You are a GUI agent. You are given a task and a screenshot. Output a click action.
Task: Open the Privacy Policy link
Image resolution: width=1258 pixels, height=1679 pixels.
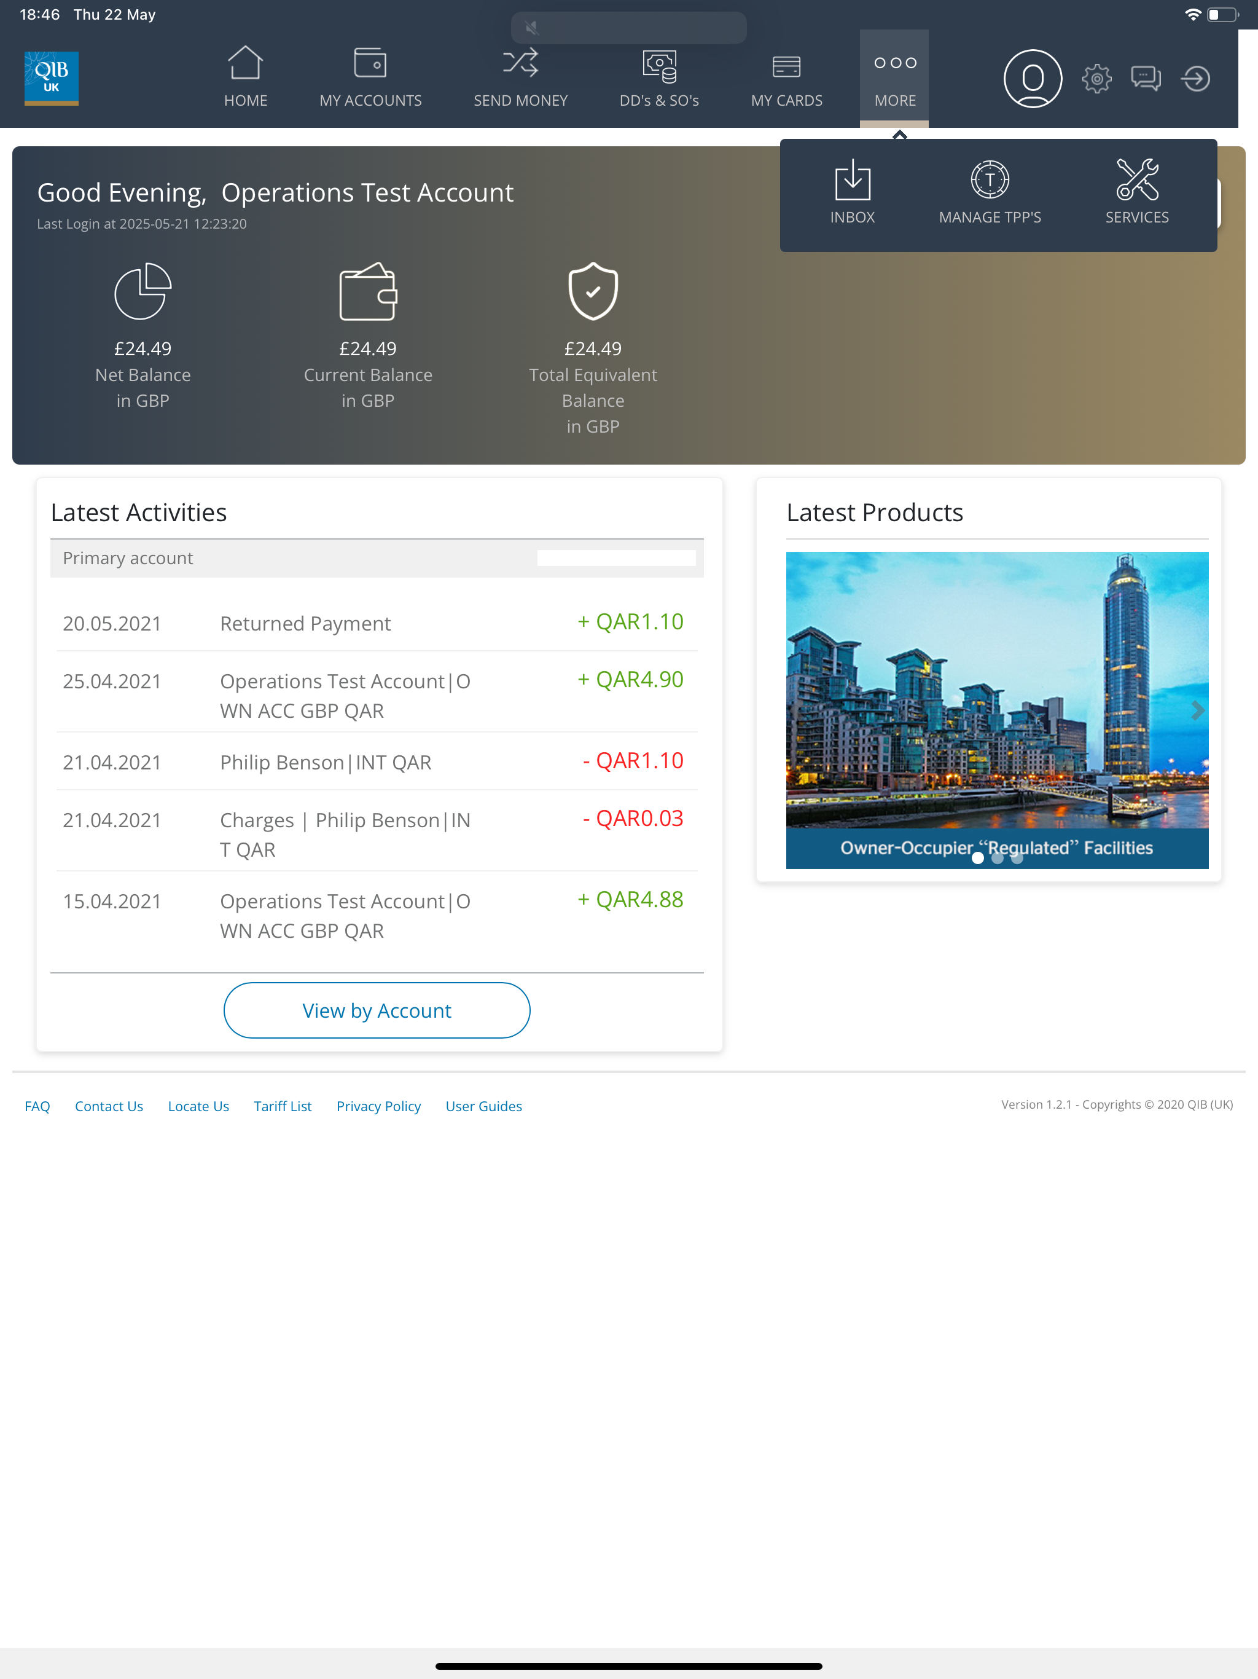pos(378,1106)
